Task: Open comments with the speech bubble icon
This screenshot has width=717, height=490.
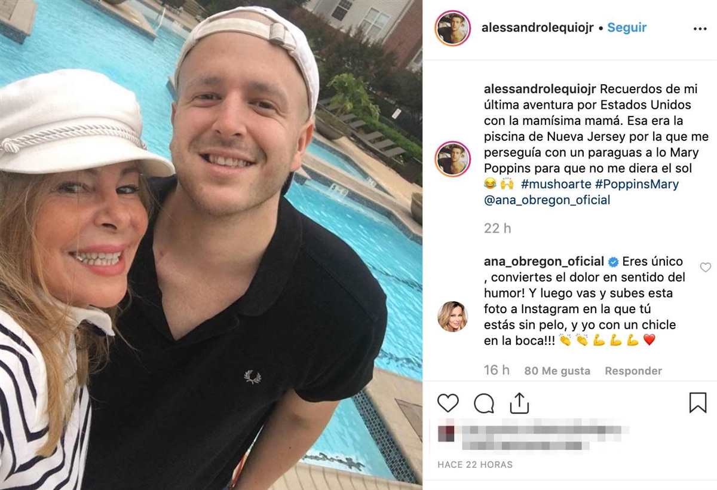Action: click(x=484, y=403)
